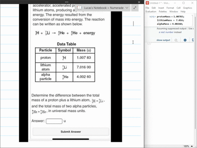Click the 'alpha particle' table cell
The height and width of the screenshot is (148, 197).
[x=46, y=77]
